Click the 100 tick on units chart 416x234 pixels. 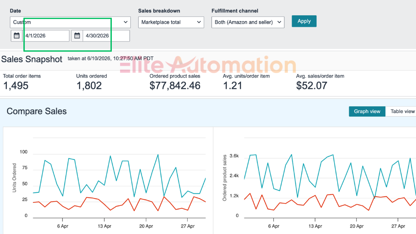click(23, 152)
